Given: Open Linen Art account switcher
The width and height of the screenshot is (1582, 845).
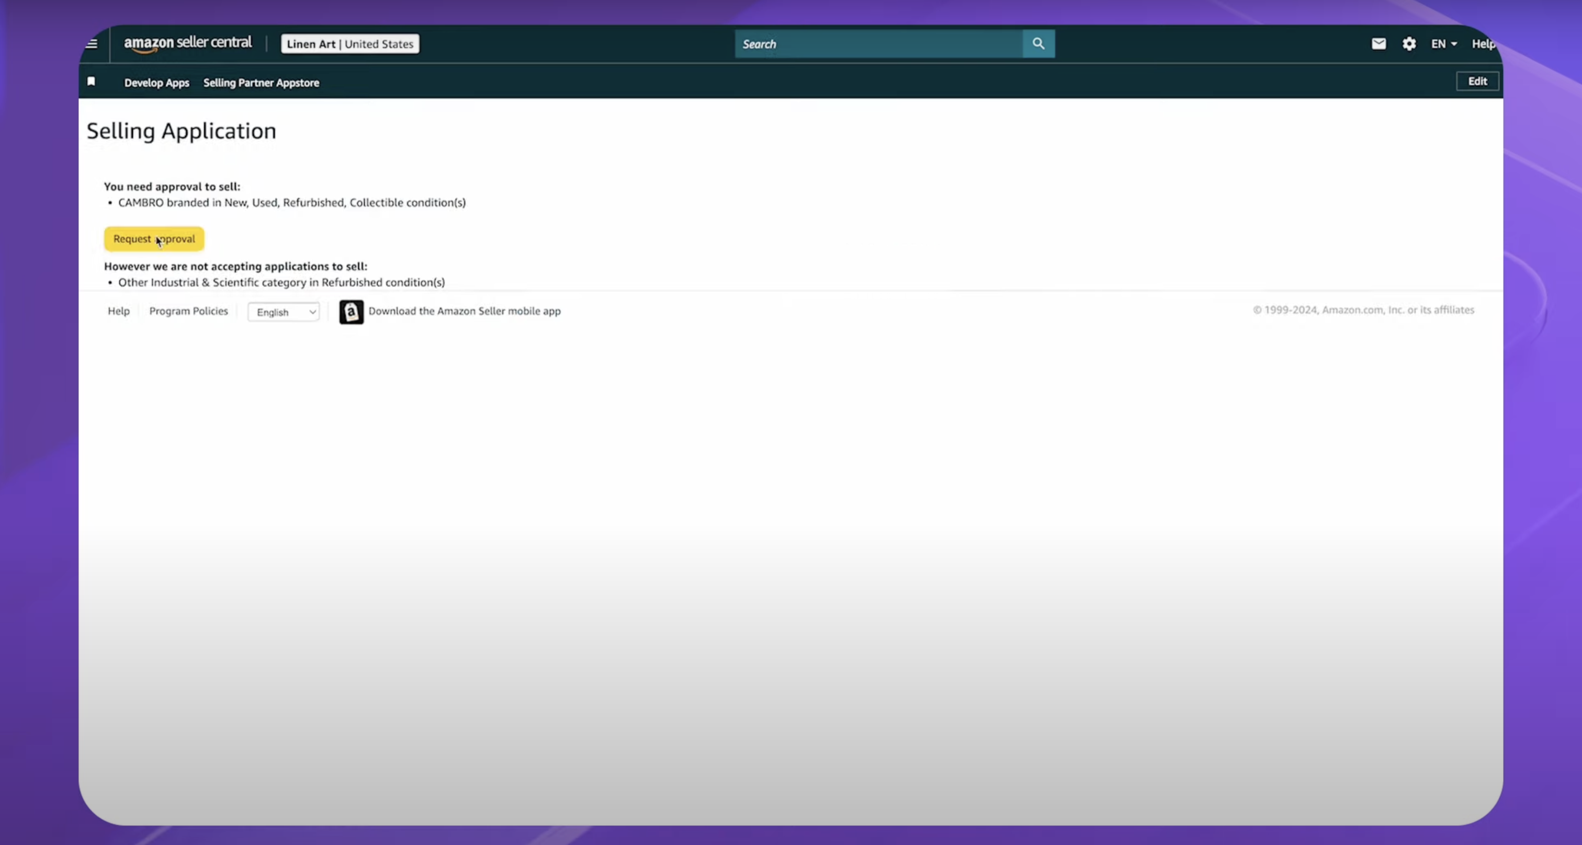Looking at the screenshot, I should click(x=349, y=43).
